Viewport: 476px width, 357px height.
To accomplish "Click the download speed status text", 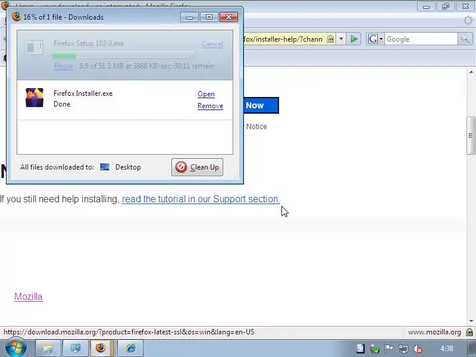I will (x=146, y=66).
